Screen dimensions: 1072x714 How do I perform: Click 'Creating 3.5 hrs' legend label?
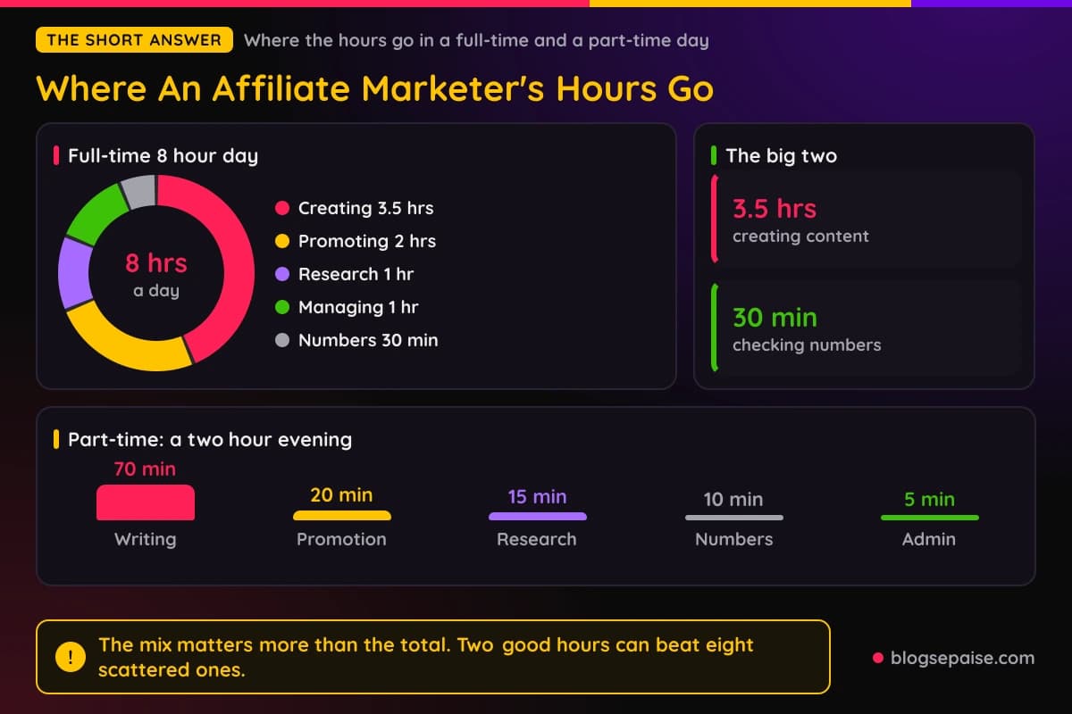[365, 208]
